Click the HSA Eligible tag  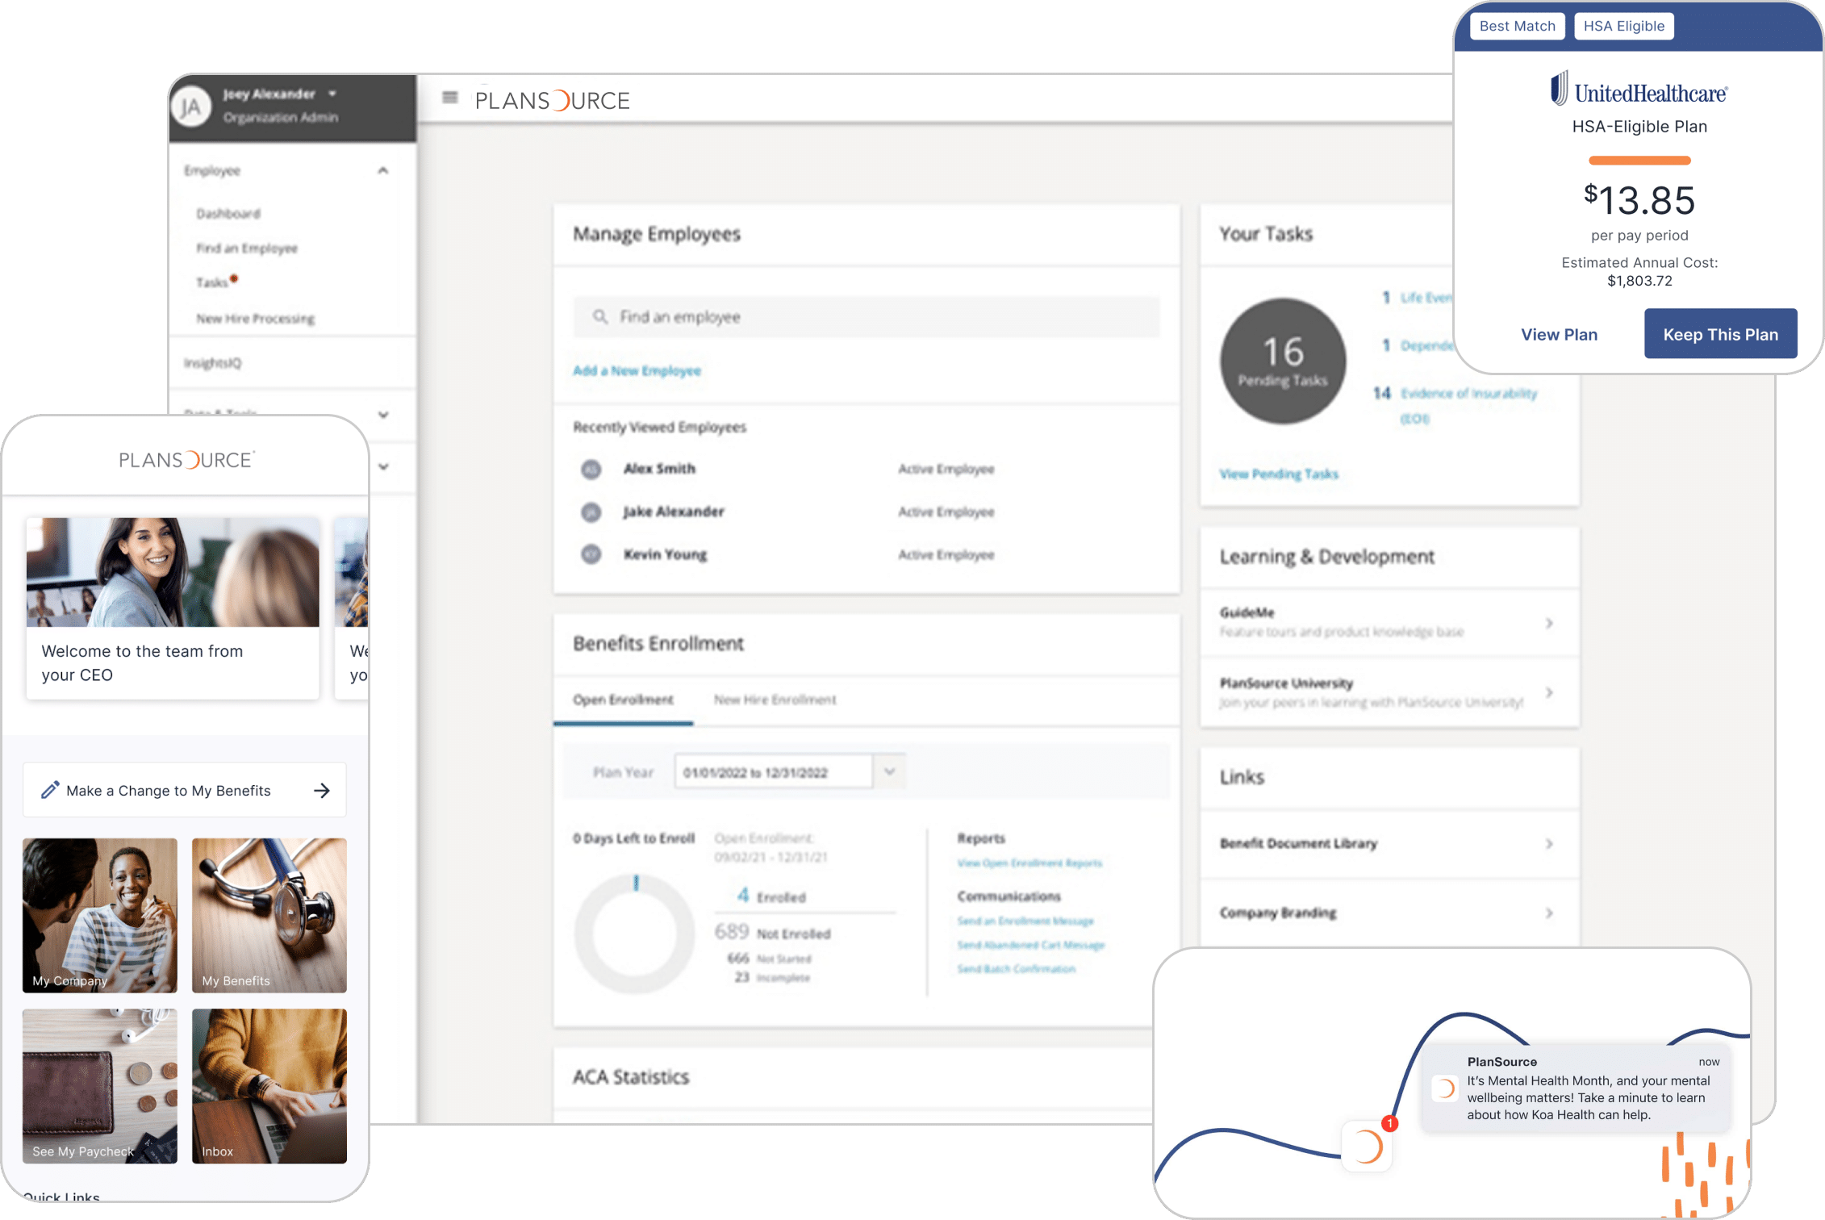coord(1623,26)
